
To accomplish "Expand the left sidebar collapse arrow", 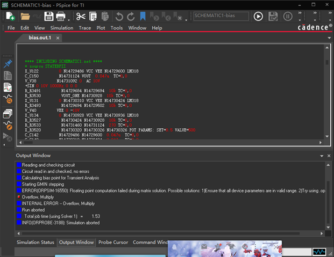I will pos(4,145).
